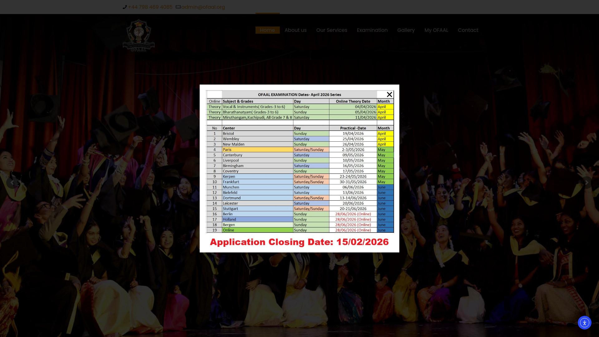Click the 'Leicester' center cell
The image size is (599, 337).
point(257,203)
